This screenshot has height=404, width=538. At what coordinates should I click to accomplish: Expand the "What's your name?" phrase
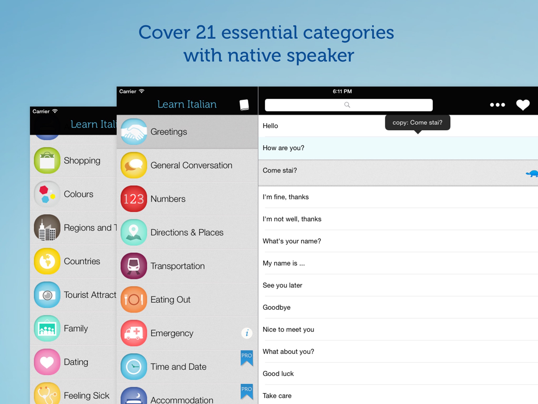(292, 241)
